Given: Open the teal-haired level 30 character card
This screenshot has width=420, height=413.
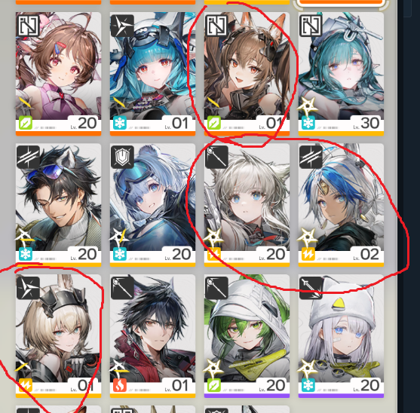Looking at the screenshot, I should [x=342, y=74].
